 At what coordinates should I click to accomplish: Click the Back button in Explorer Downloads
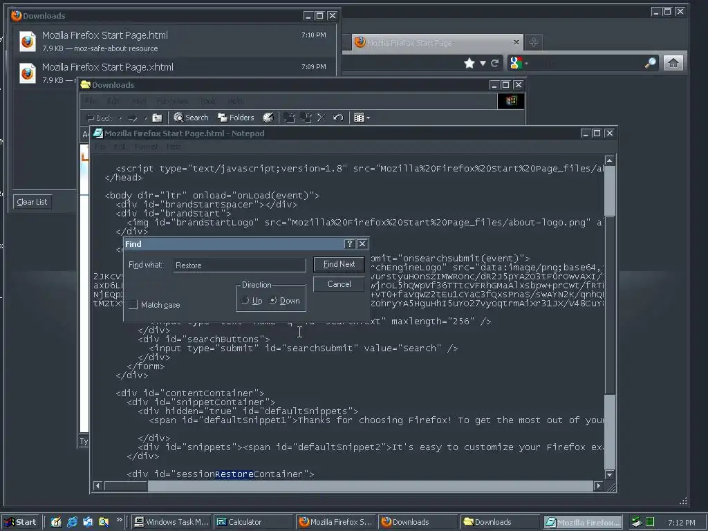[x=100, y=118]
